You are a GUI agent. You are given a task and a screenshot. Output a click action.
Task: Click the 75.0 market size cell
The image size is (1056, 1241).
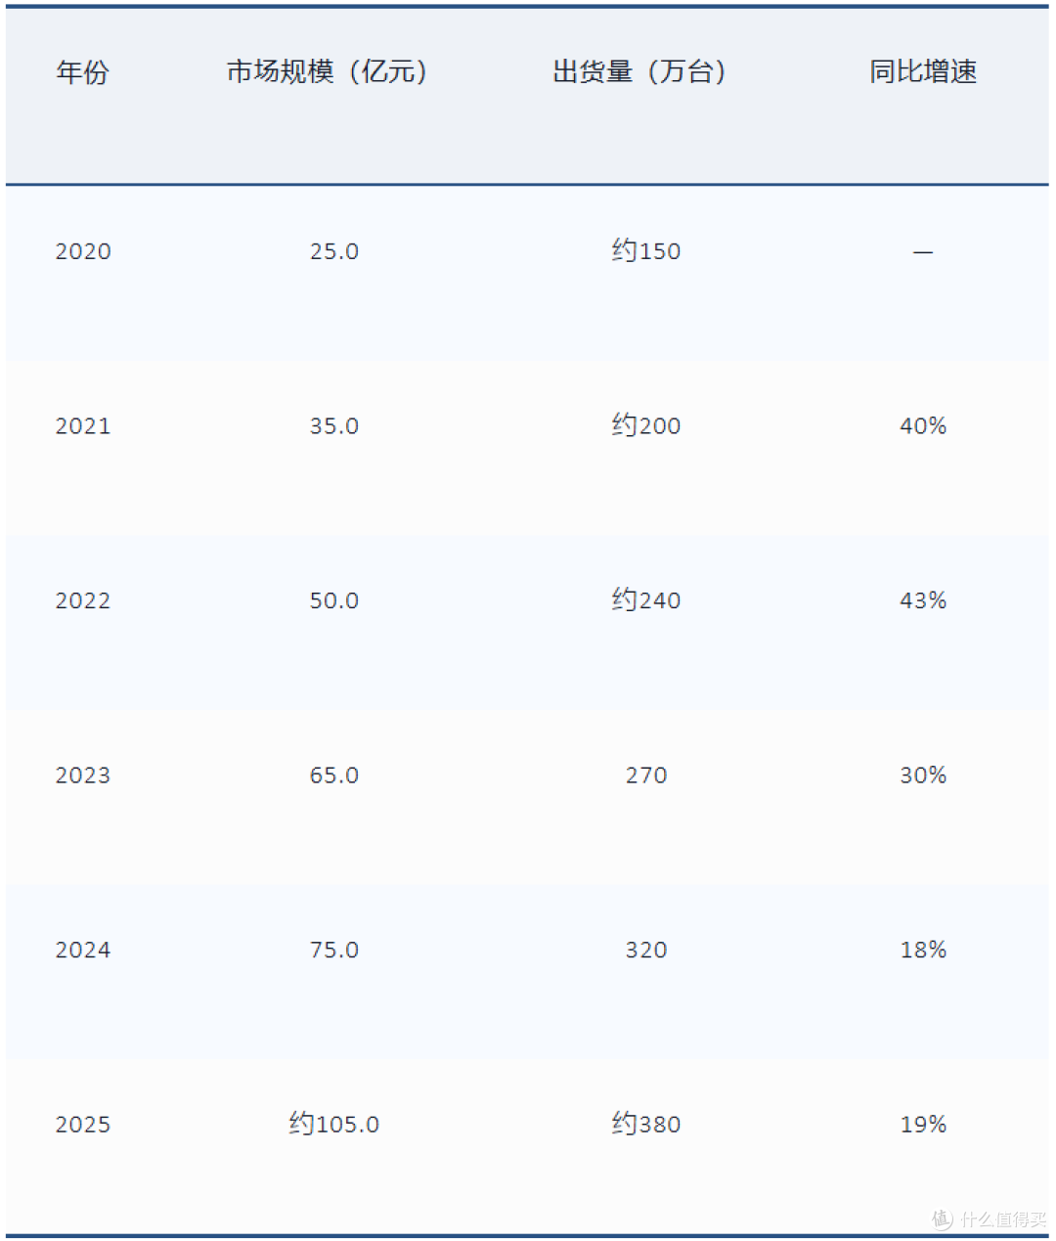pos(334,950)
